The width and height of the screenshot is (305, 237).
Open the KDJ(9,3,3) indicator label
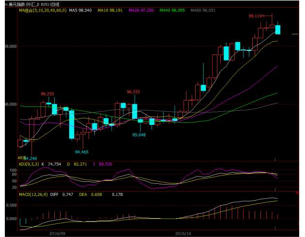tap(29, 164)
